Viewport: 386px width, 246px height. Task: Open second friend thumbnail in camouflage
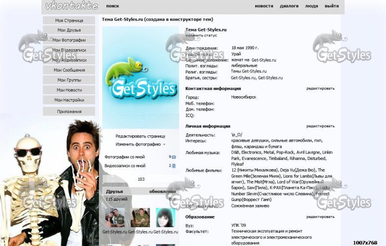(x=140, y=217)
